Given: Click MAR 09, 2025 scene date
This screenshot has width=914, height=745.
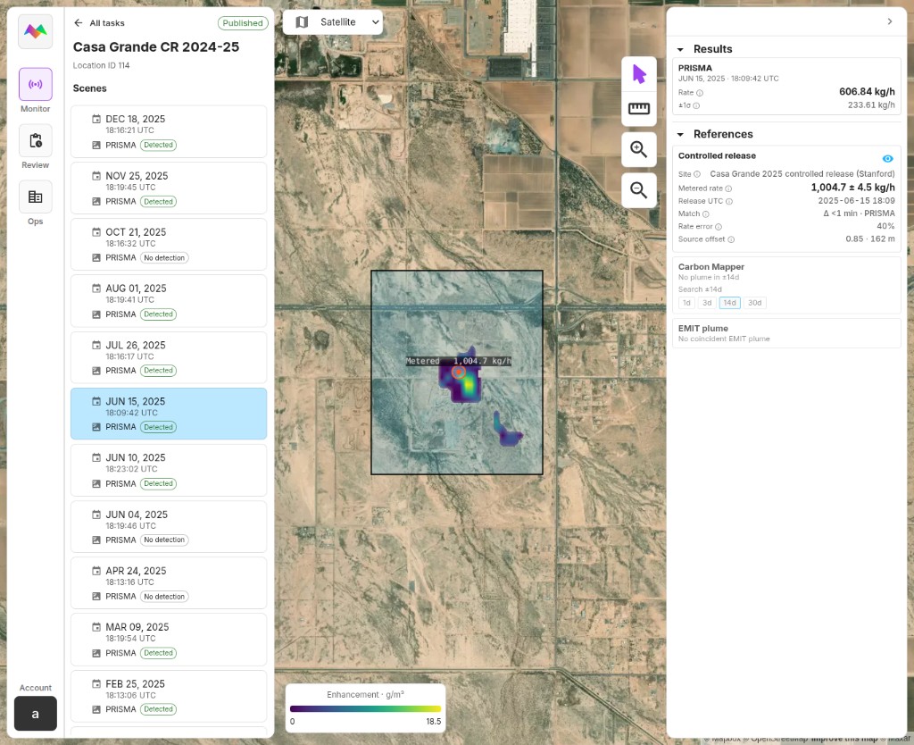Looking at the screenshot, I should coord(137,627).
